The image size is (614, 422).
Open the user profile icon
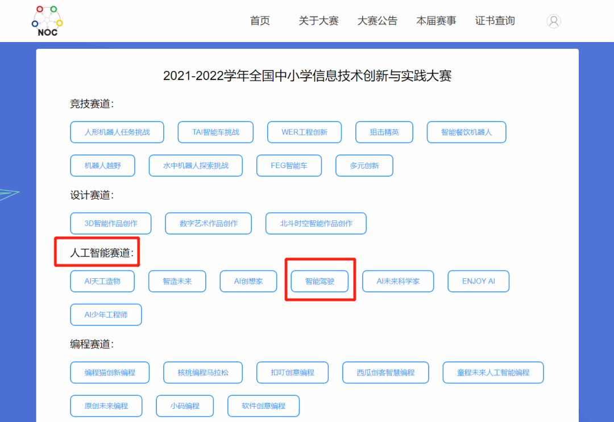pos(554,21)
